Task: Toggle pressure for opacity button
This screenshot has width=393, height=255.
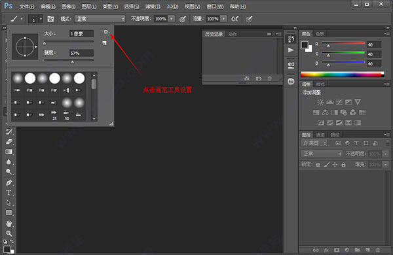Action: coord(183,19)
